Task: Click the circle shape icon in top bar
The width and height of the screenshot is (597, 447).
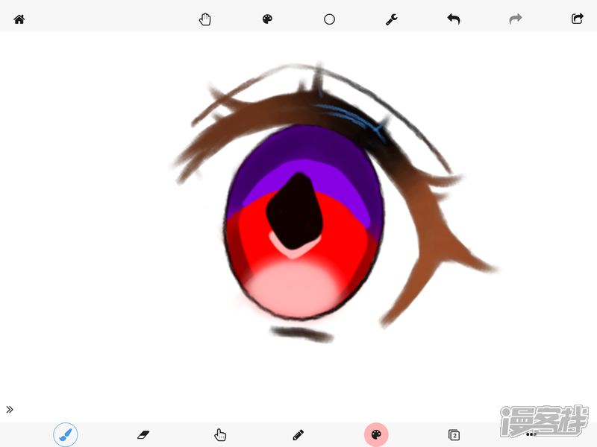Action: 329,19
